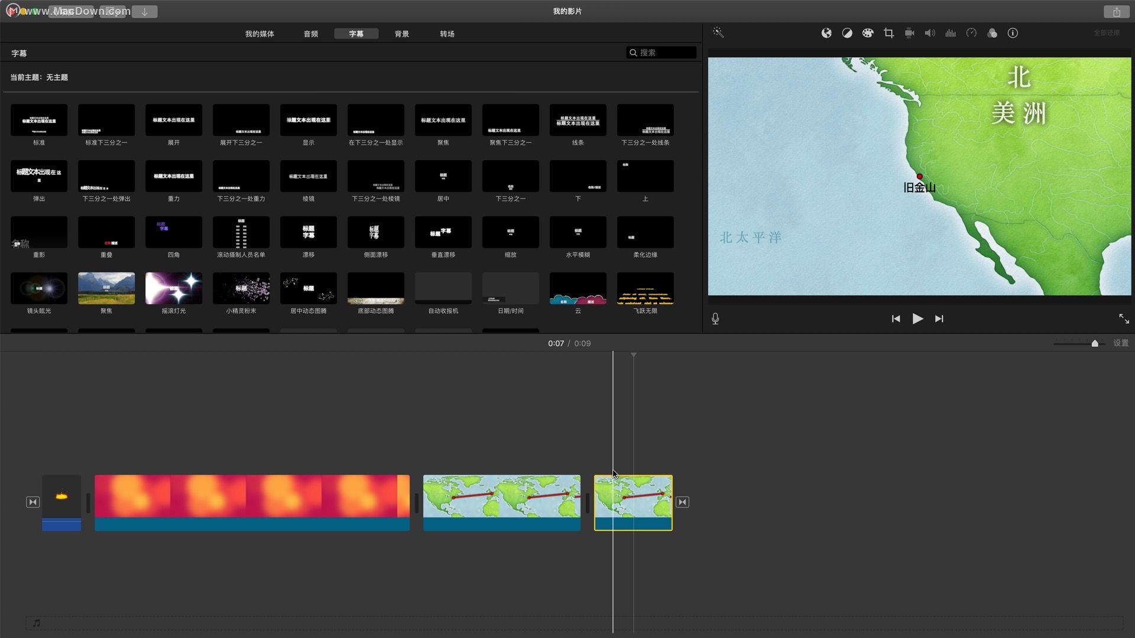
Task: Select the 聚焦下三分之一 title thumbnail
Action: pos(511,120)
